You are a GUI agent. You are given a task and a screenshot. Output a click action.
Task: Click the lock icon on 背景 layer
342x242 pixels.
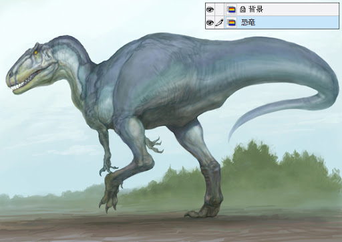click(242, 9)
